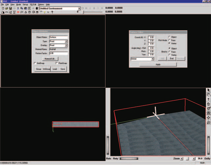Open the Mode menu
The width and height of the screenshot is (211, 165).
[18, 5]
